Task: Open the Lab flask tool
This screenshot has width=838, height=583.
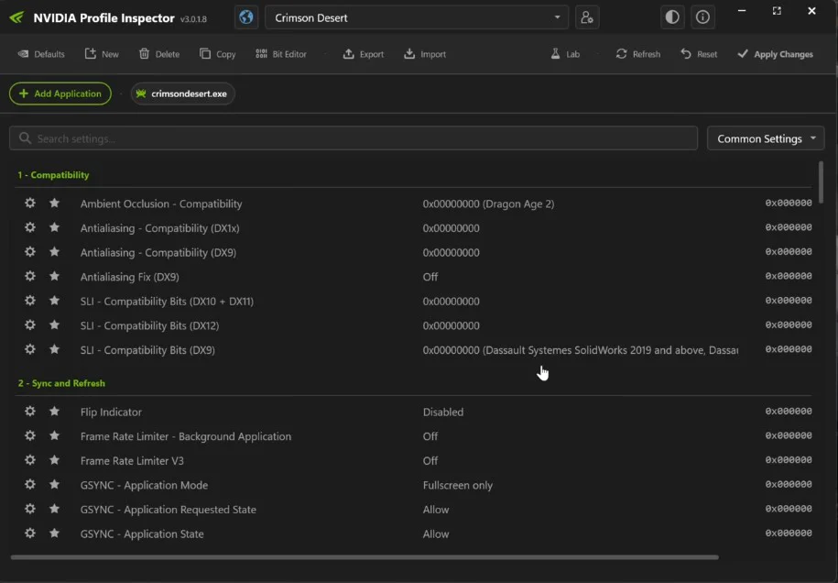Action: tap(564, 54)
